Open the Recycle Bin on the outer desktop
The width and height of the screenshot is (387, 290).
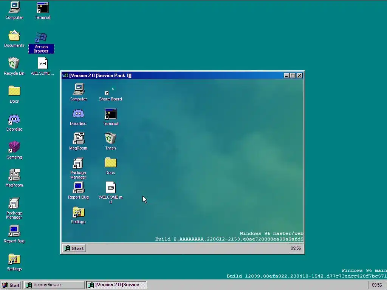coord(14,66)
